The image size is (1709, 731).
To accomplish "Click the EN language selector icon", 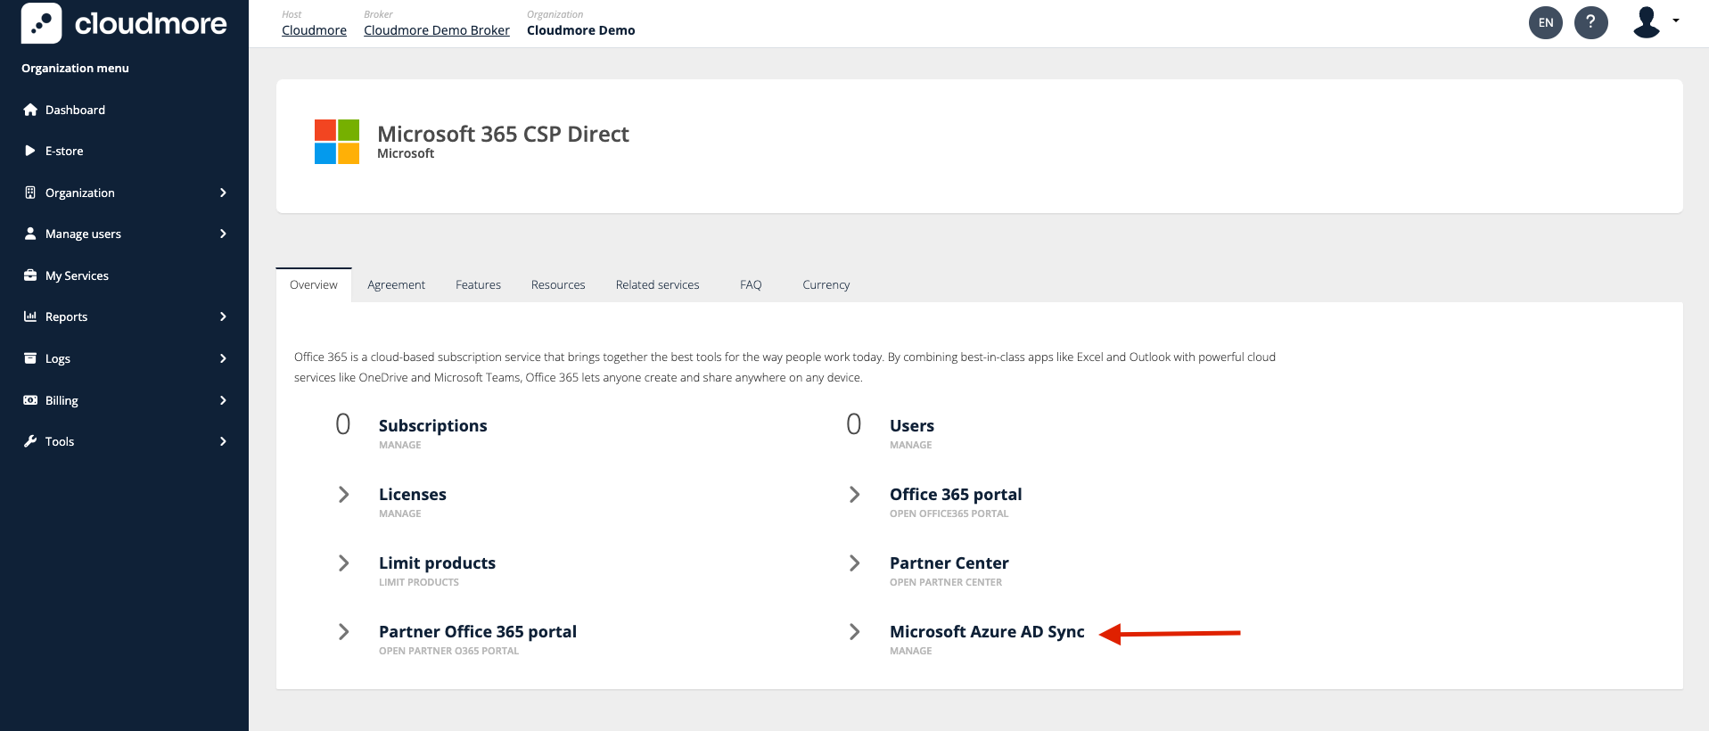I will coord(1545,22).
